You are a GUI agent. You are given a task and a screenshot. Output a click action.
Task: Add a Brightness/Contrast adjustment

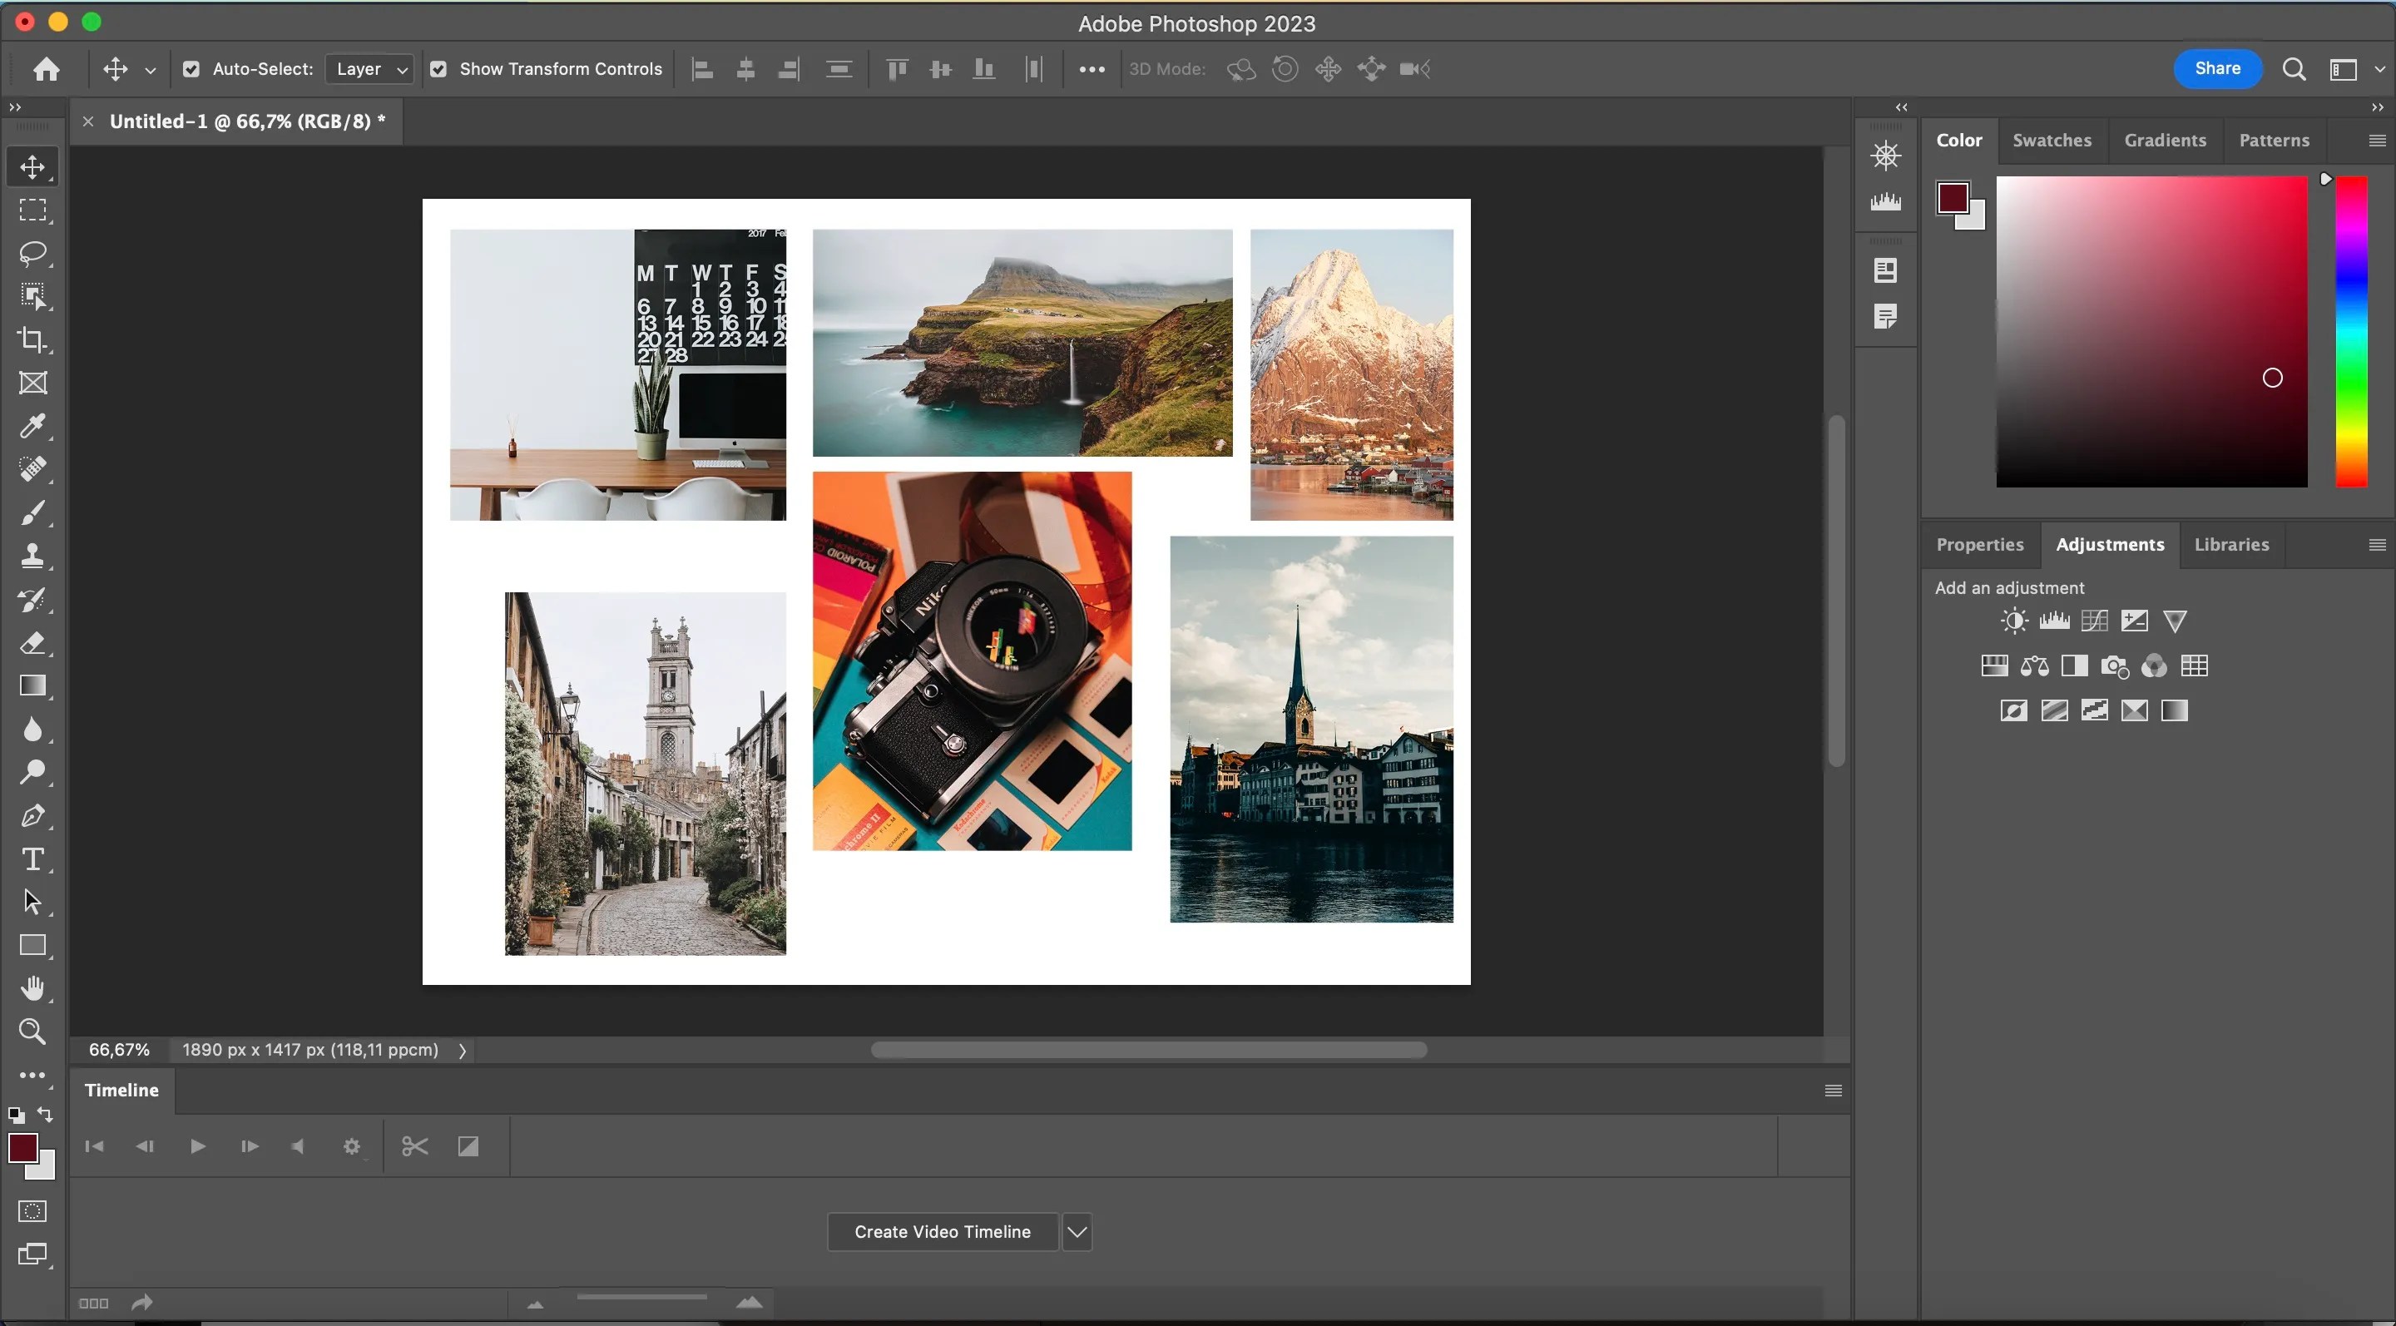[x=2012, y=619]
